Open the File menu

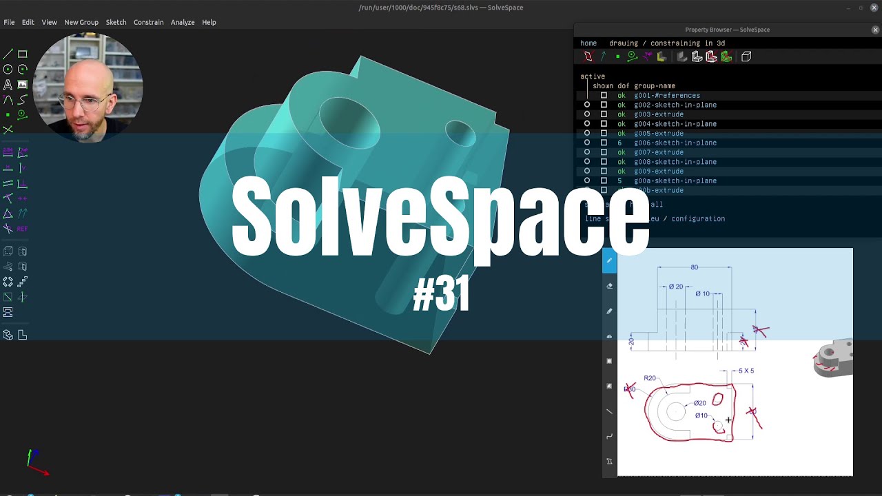pos(9,22)
